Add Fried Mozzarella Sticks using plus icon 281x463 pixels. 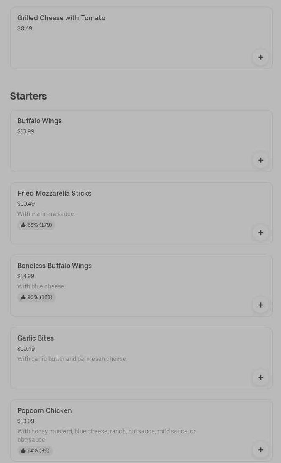point(261,233)
